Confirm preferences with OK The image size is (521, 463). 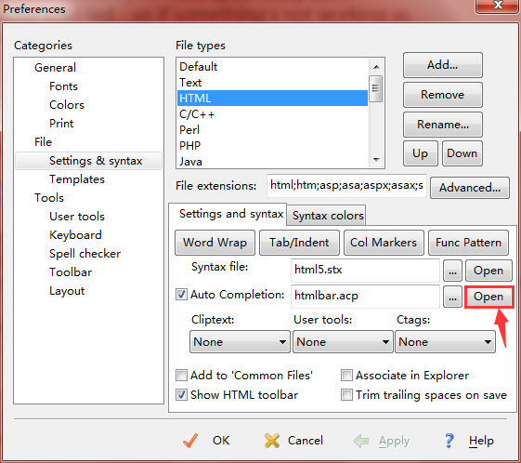(207, 441)
